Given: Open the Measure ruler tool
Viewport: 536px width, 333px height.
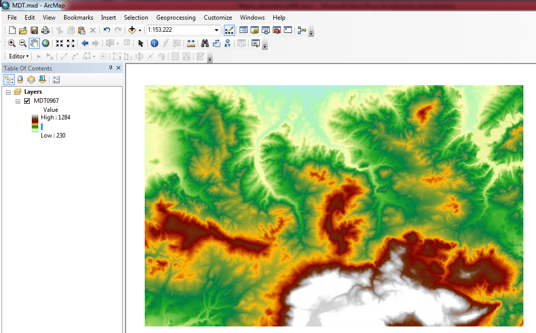Looking at the screenshot, I should (191, 43).
